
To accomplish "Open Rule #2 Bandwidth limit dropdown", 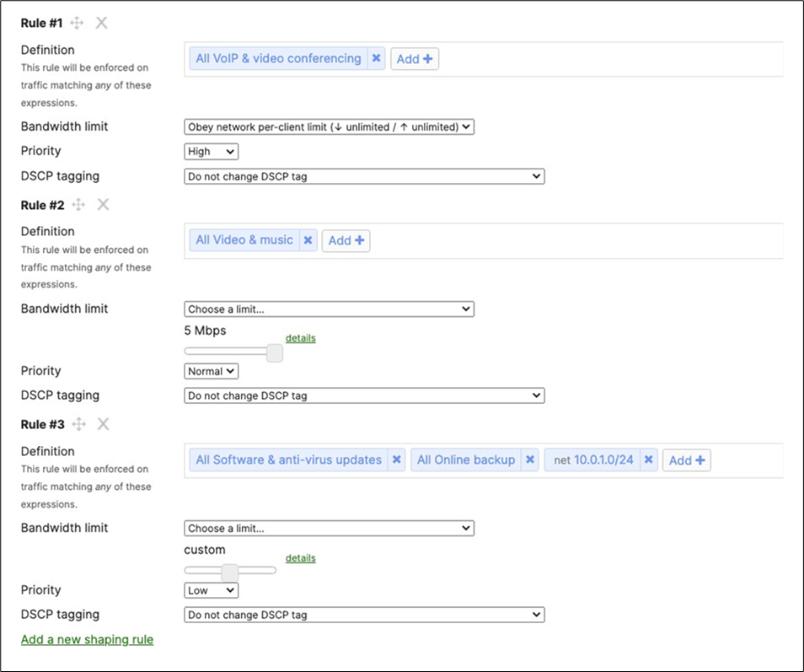I will click(330, 309).
